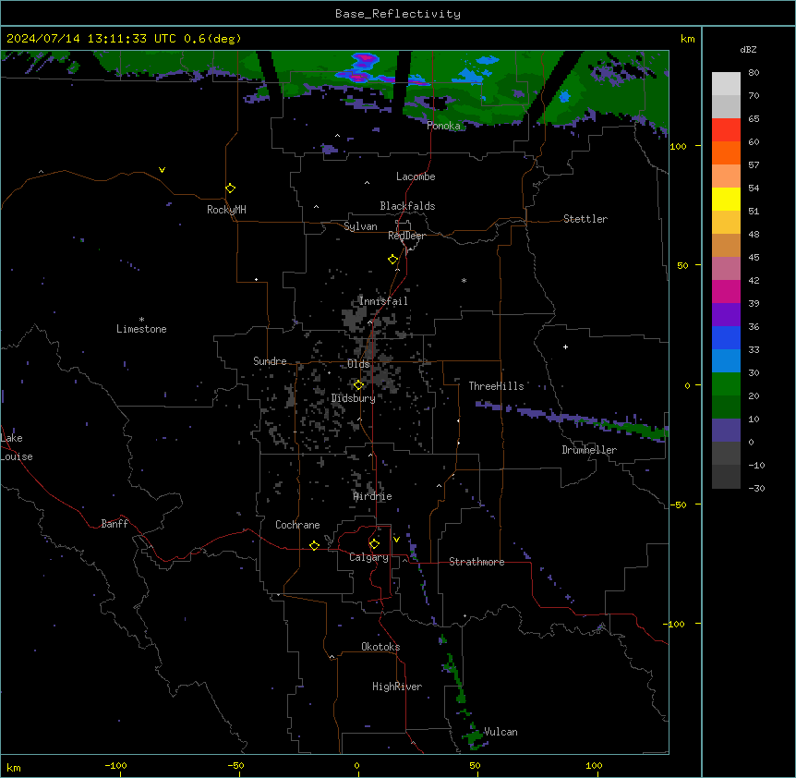Click the 80 value on dBZ legend
Screen dimensions: 796x778
tap(754, 73)
